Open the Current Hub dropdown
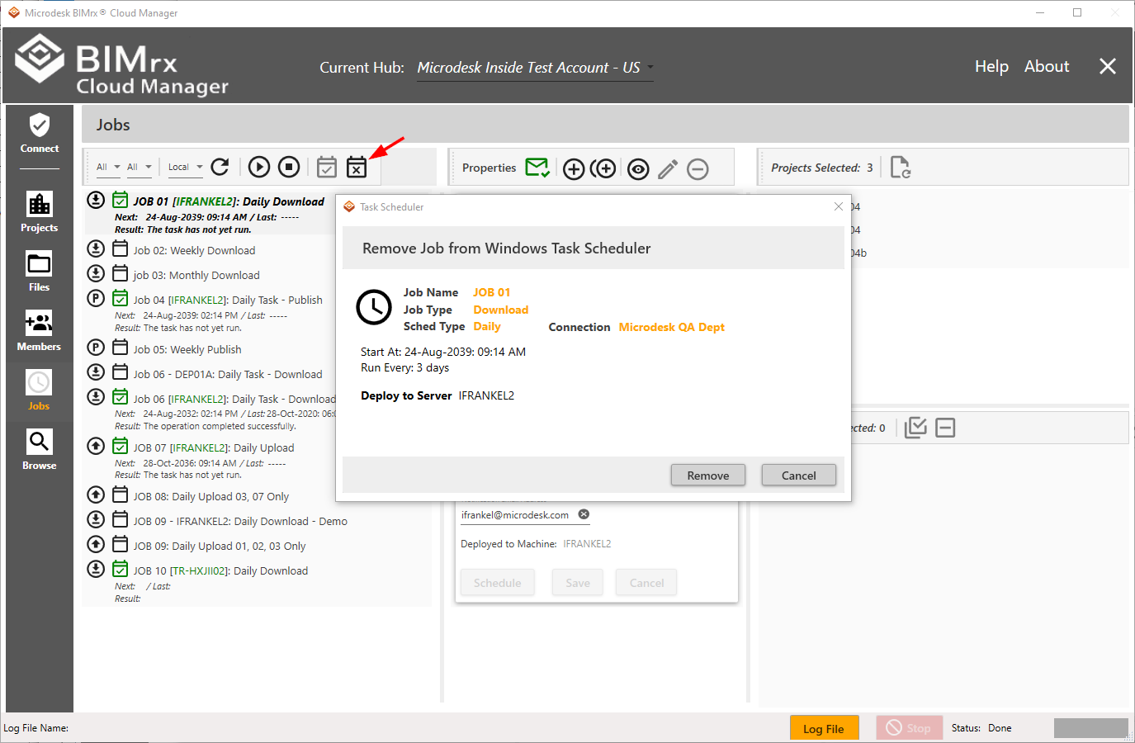 tap(535, 68)
